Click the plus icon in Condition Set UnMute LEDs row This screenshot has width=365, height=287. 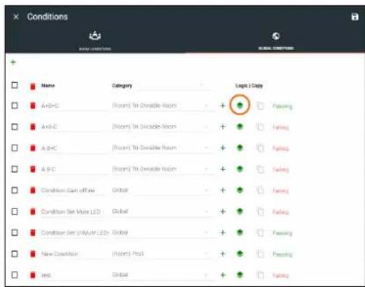(x=222, y=232)
